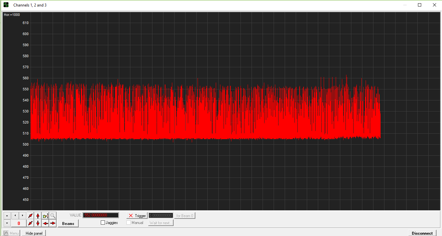The image size is (442, 236).
Task: Click the small left triangle button
Action: pyautogui.click(x=15, y=216)
